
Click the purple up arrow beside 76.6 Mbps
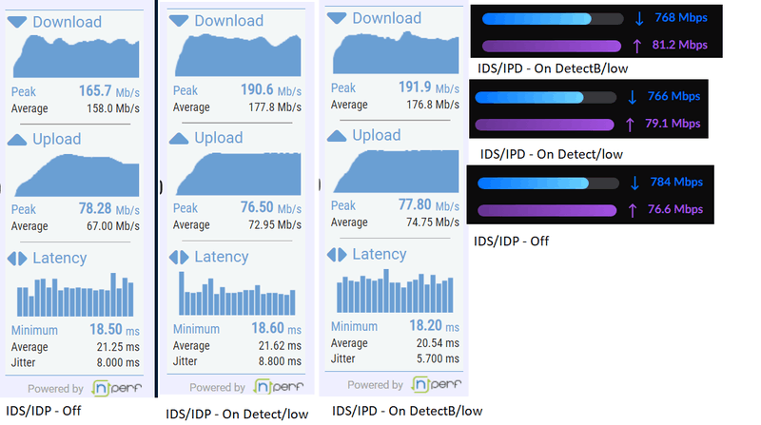coord(633,210)
